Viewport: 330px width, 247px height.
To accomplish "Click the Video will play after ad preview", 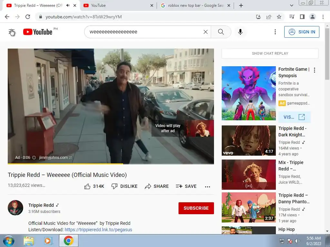I will (183, 128).
